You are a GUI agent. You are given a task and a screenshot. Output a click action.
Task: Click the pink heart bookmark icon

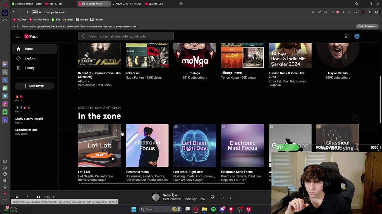pos(338,12)
